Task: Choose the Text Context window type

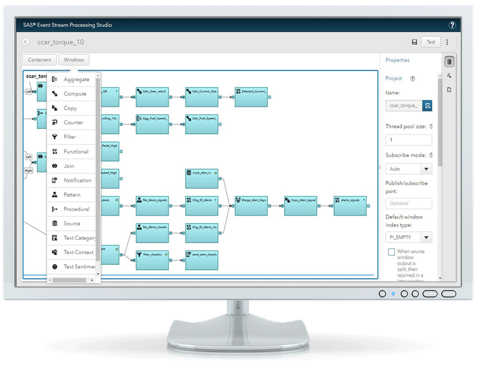Action: click(71, 252)
